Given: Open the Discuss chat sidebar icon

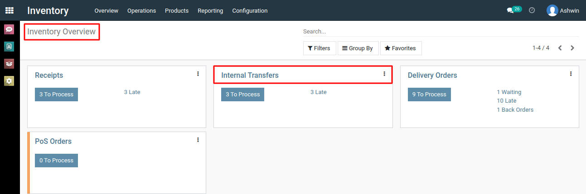Looking at the screenshot, I should (x=9, y=29).
